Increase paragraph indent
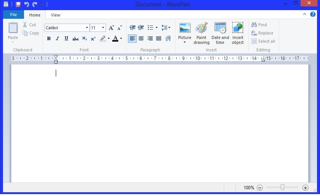320x196 pixels. point(141,28)
